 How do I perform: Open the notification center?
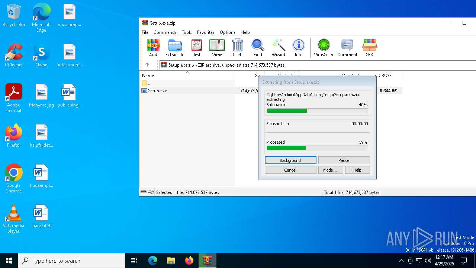click(x=464, y=261)
